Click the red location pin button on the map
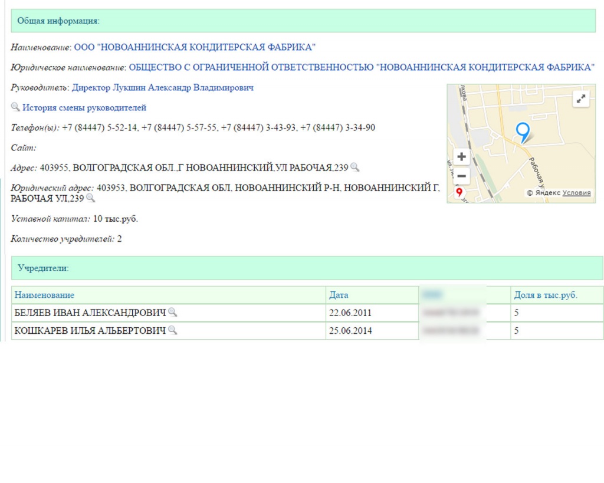Viewport: 604px width, 483px height. point(459,192)
